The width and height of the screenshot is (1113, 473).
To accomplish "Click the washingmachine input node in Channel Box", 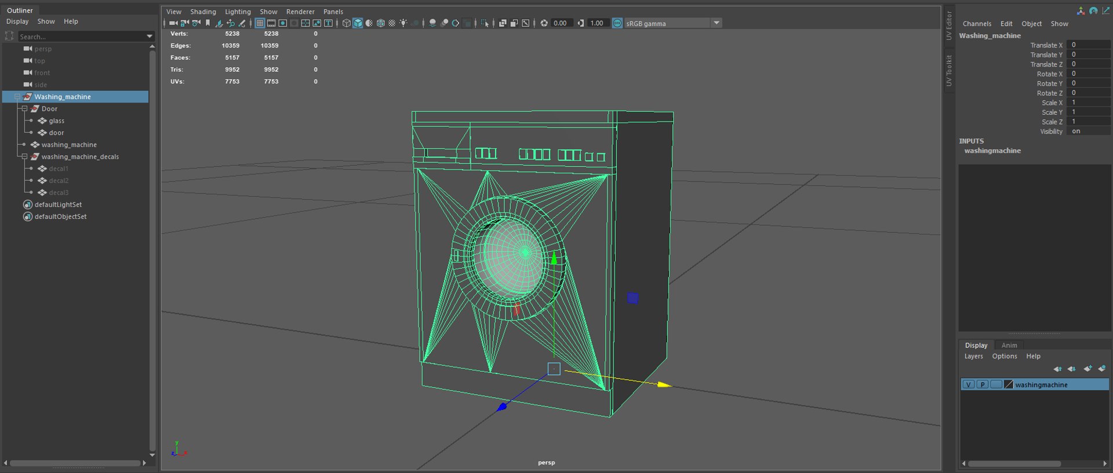I will tap(992, 151).
